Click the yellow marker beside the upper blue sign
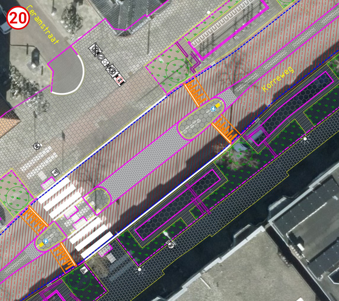Image resolution: width=339 pixels, height=301 pixels. point(218,105)
